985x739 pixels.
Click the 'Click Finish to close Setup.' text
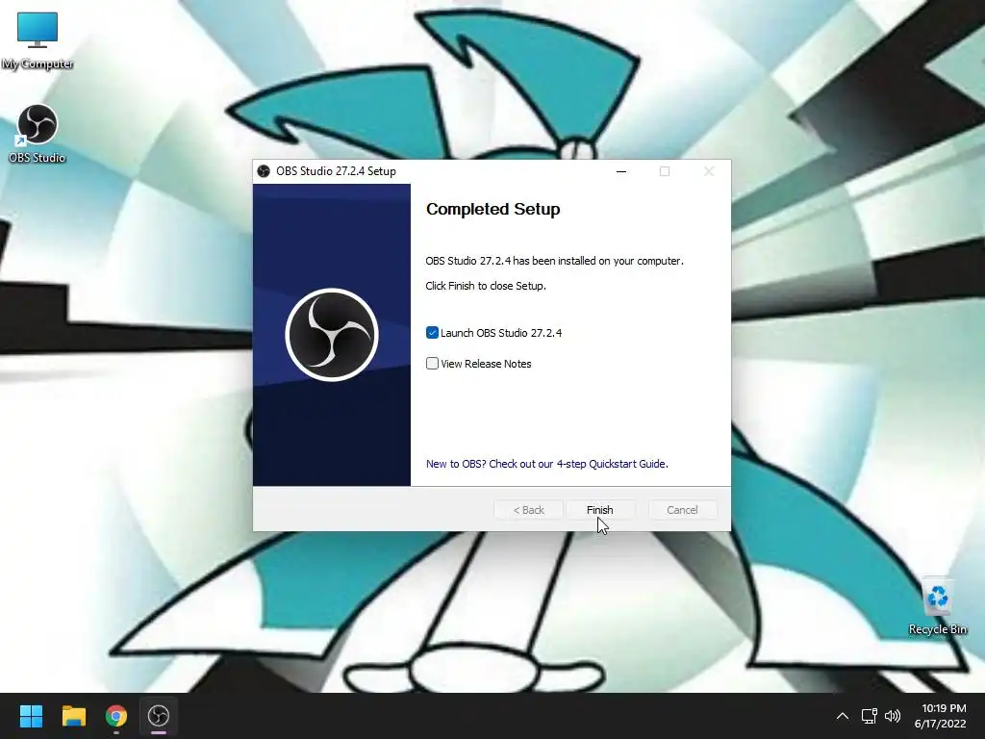coord(486,286)
